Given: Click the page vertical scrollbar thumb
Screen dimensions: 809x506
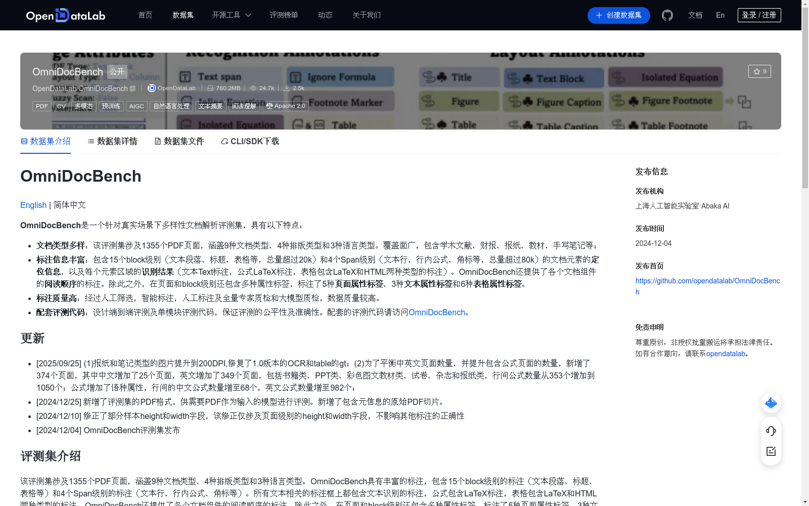Looking at the screenshot, I should pyautogui.click(x=805, y=98).
